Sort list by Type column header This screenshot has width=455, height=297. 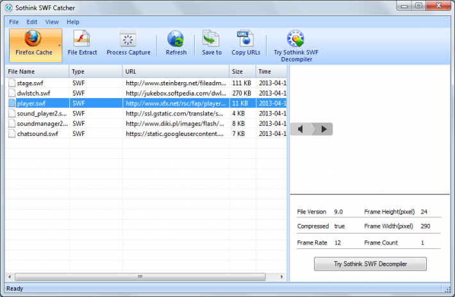pos(95,71)
